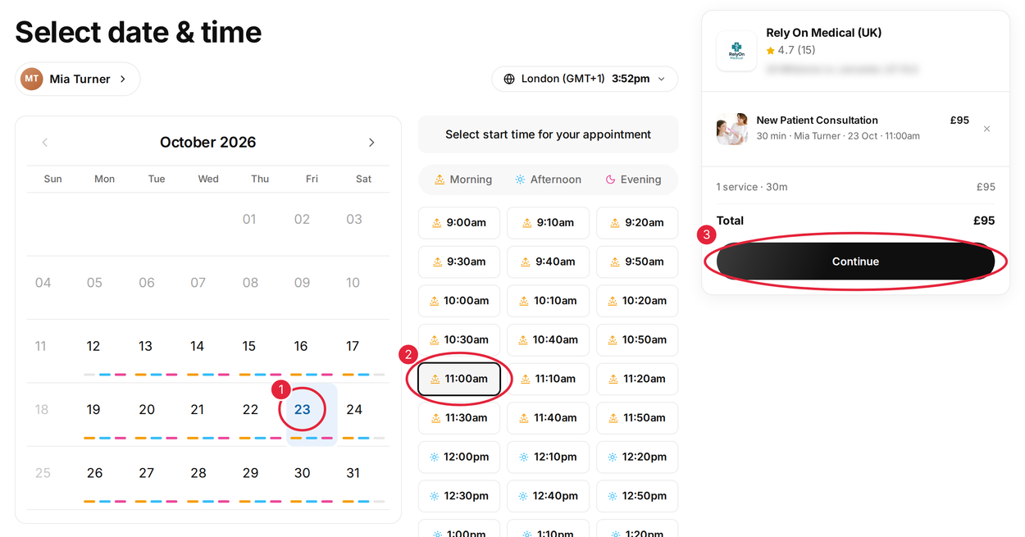Choose the 9:40am slot
This screenshot has width=1025, height=537.
548,262
